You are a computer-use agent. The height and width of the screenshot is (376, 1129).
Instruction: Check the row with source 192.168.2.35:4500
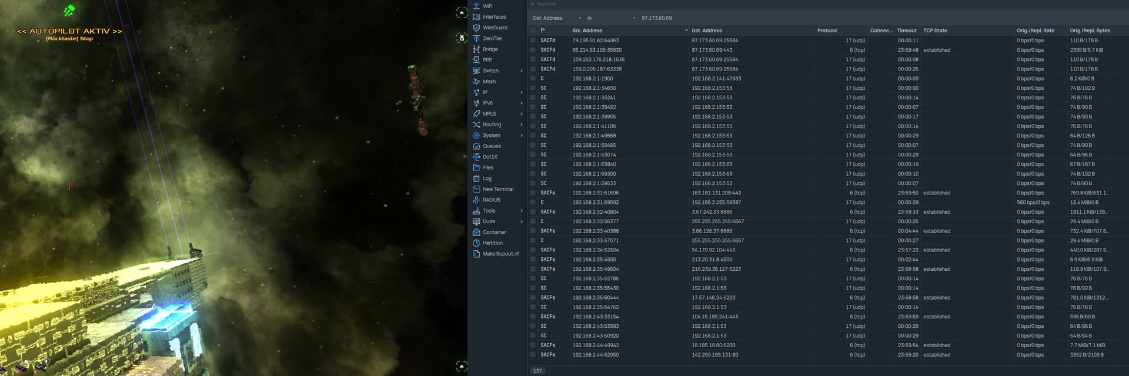click(x=533, y=260)
